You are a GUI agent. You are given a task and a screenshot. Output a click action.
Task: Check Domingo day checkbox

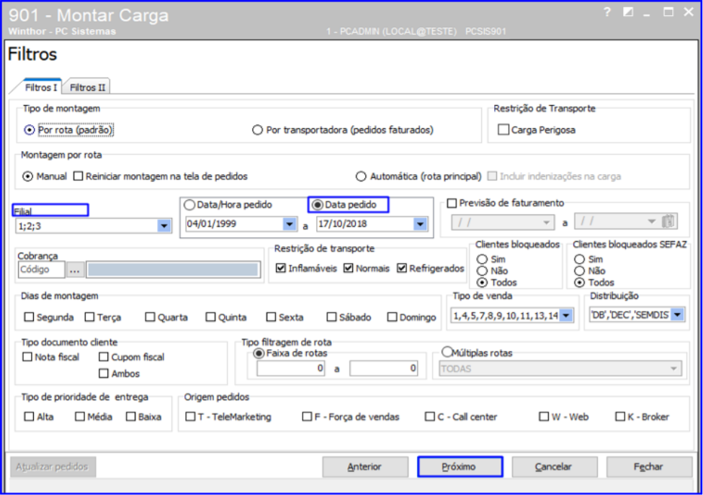pos(393,317)
